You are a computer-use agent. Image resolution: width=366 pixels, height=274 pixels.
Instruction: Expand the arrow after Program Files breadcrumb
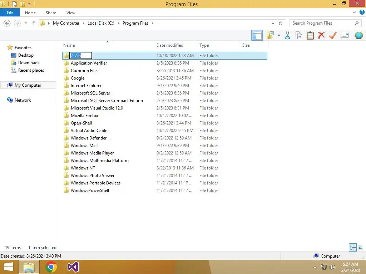click(x=152, y=23)
